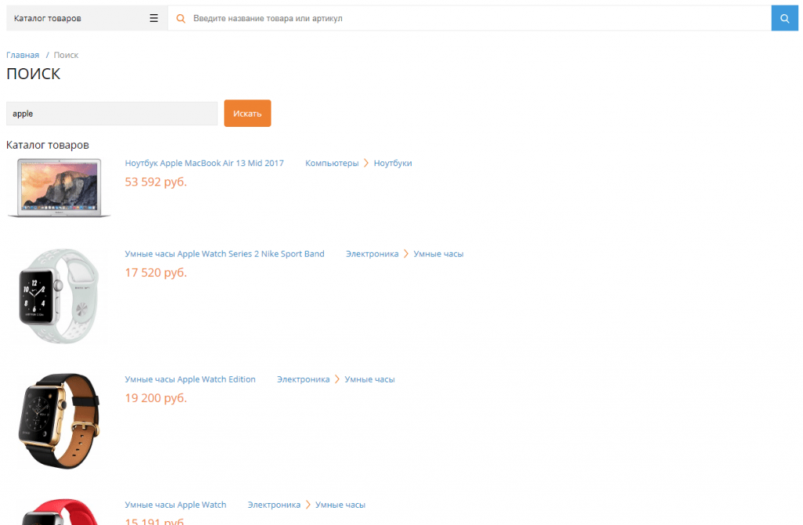Click the 53 592 руб. price
Image resolution: width=803 pixels, height=525 pixels.
156,182
